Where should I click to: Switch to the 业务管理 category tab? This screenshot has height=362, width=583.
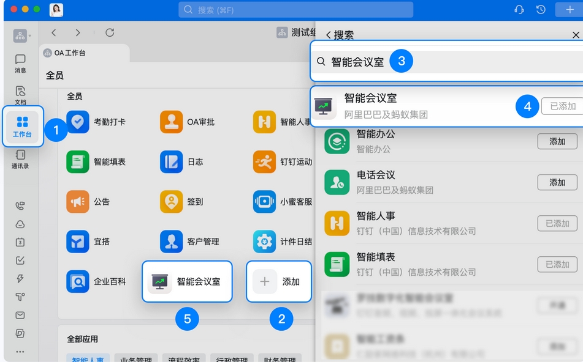click(135, 358)
